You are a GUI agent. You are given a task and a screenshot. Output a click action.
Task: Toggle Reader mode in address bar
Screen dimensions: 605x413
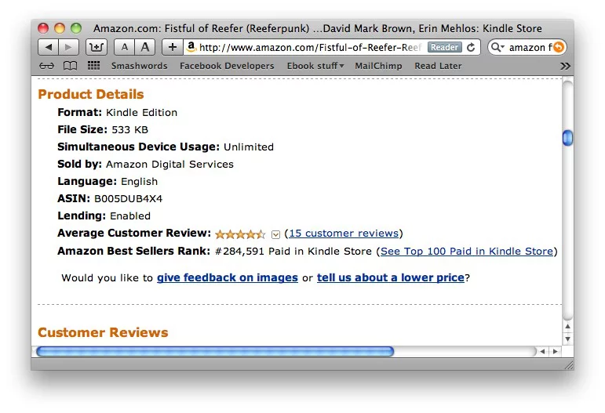tap(444, 47)
